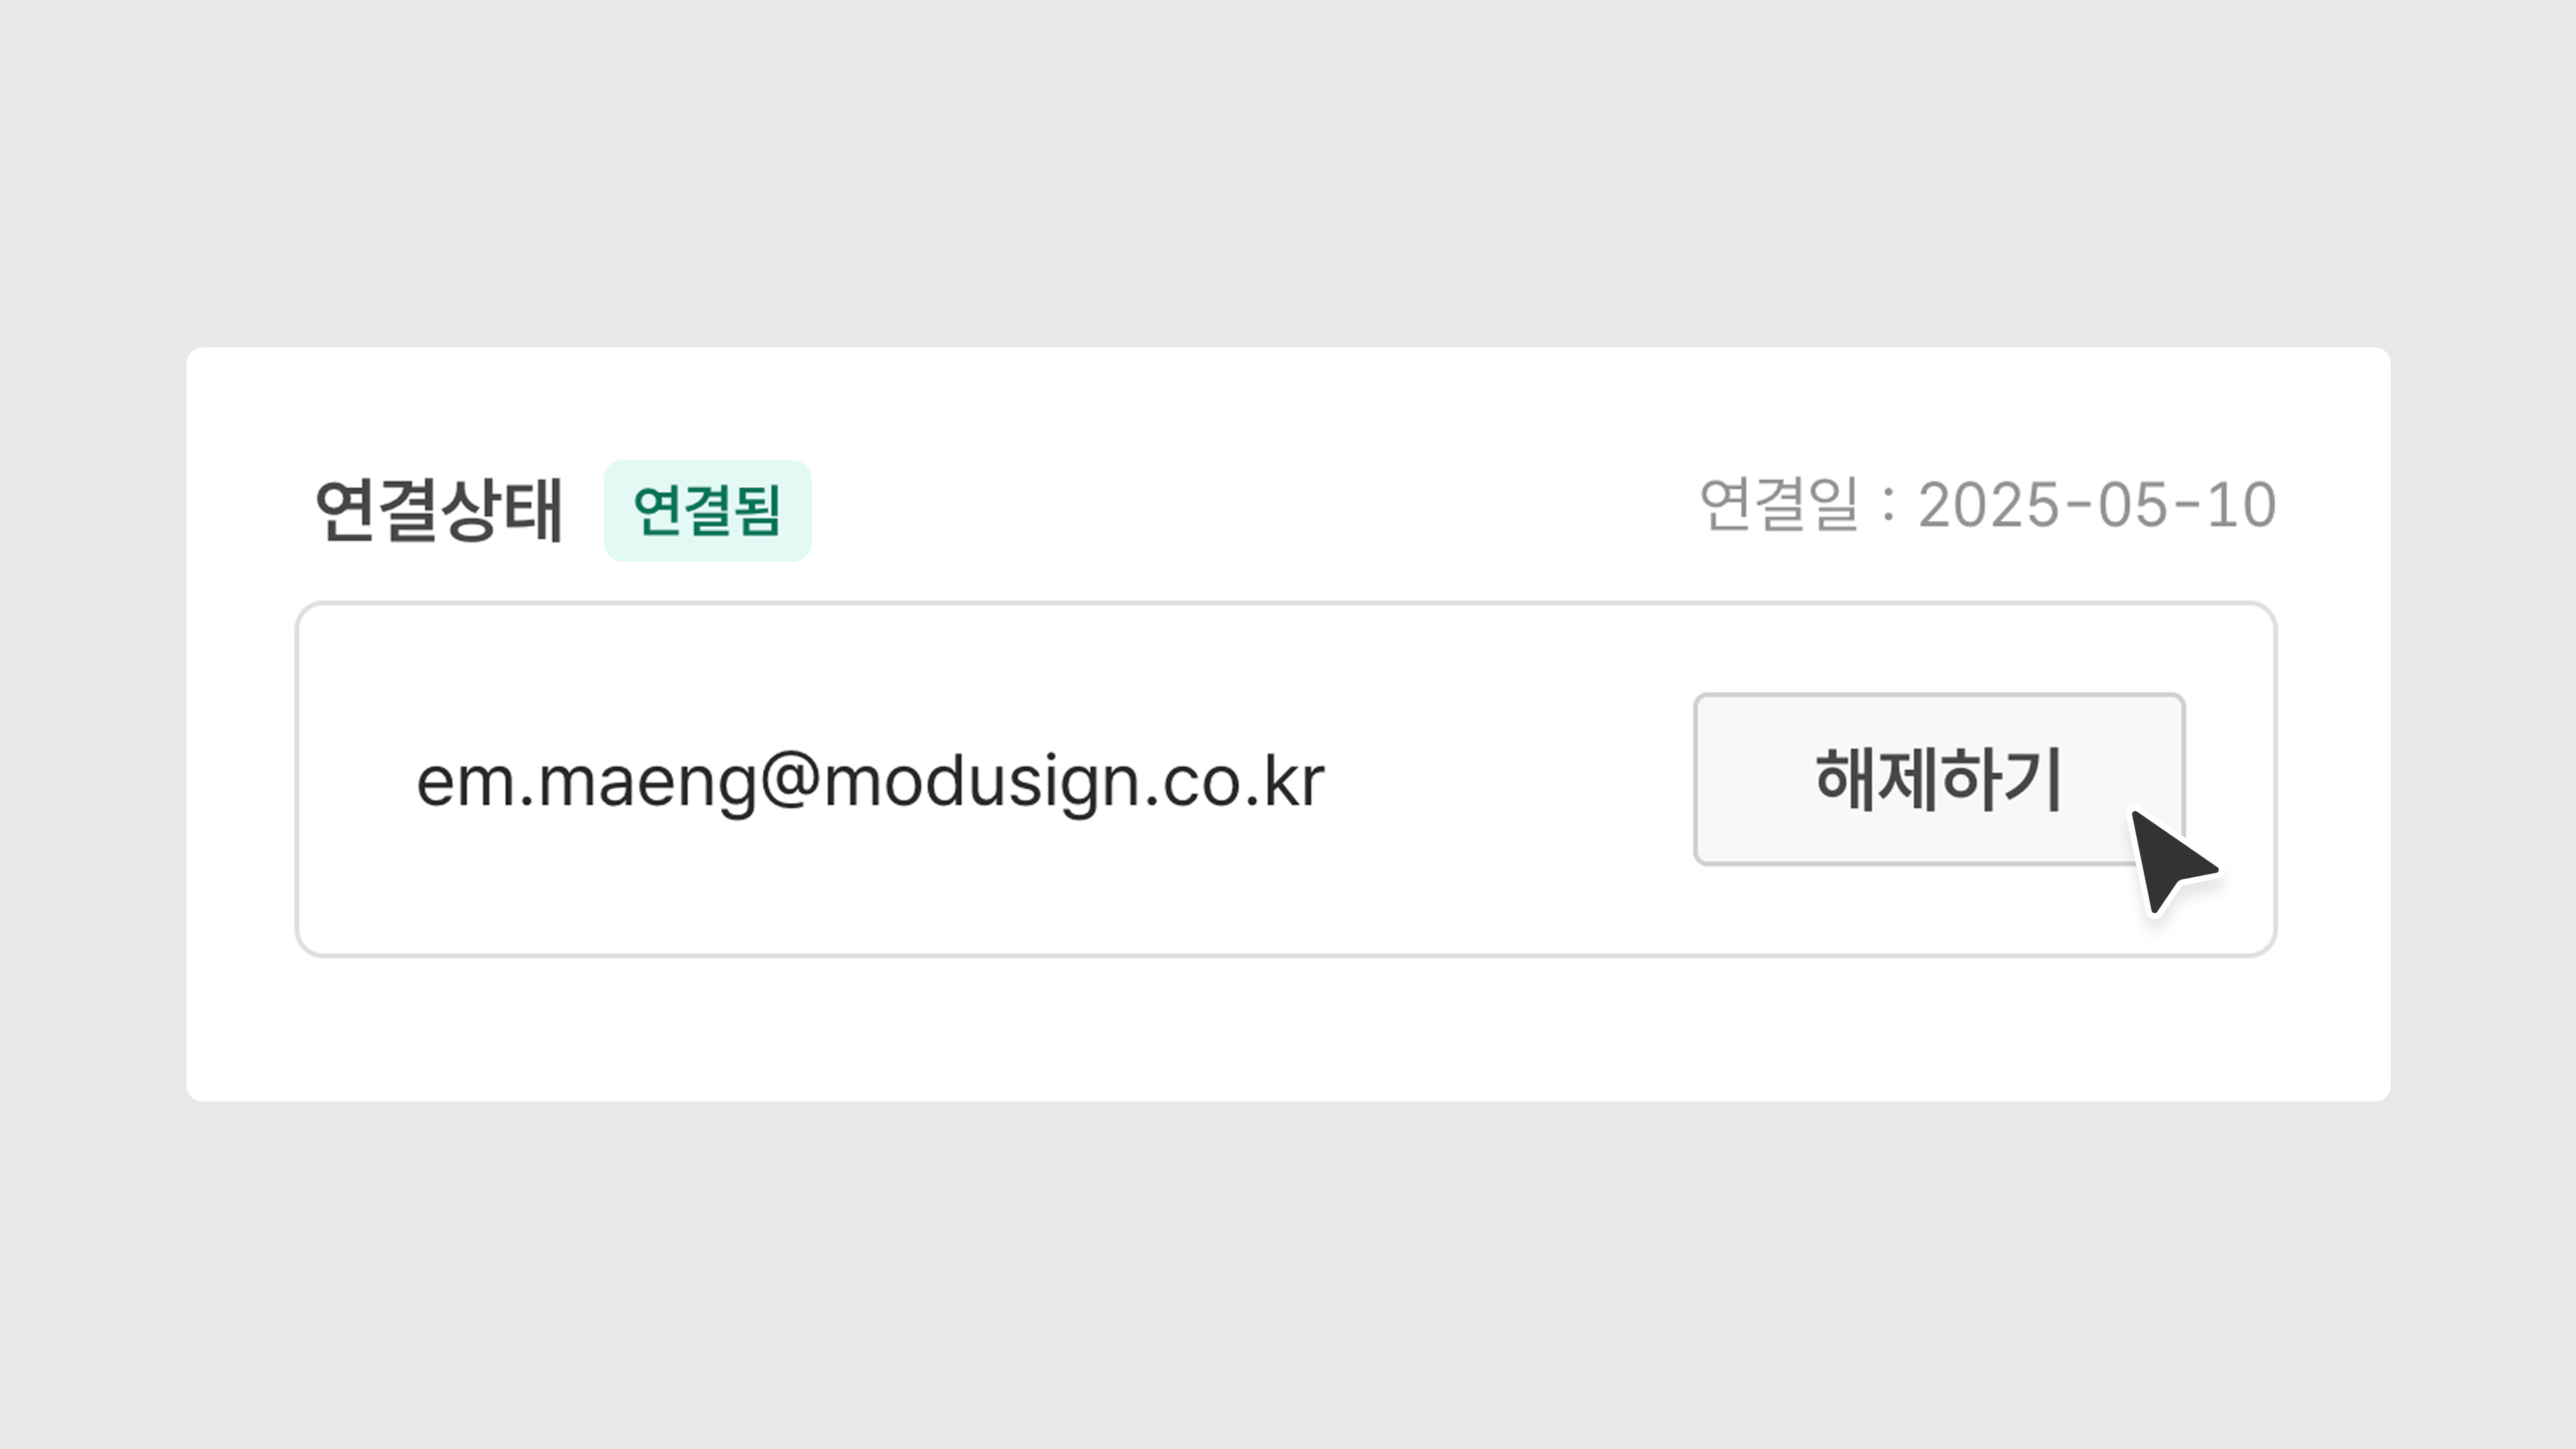Click the em.maeng@modusign.co.kr email address
The width and height of the screenshot is (2576, 1449).
point(869,781)
